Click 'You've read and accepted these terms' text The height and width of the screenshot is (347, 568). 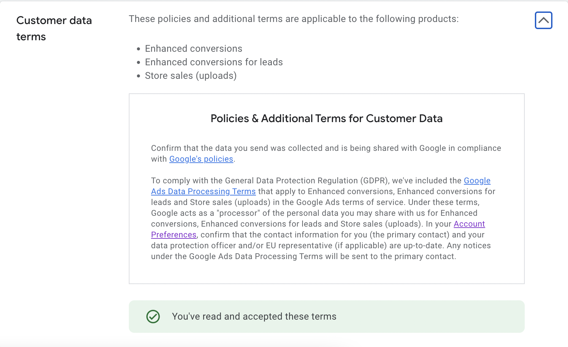coord(254,317)
